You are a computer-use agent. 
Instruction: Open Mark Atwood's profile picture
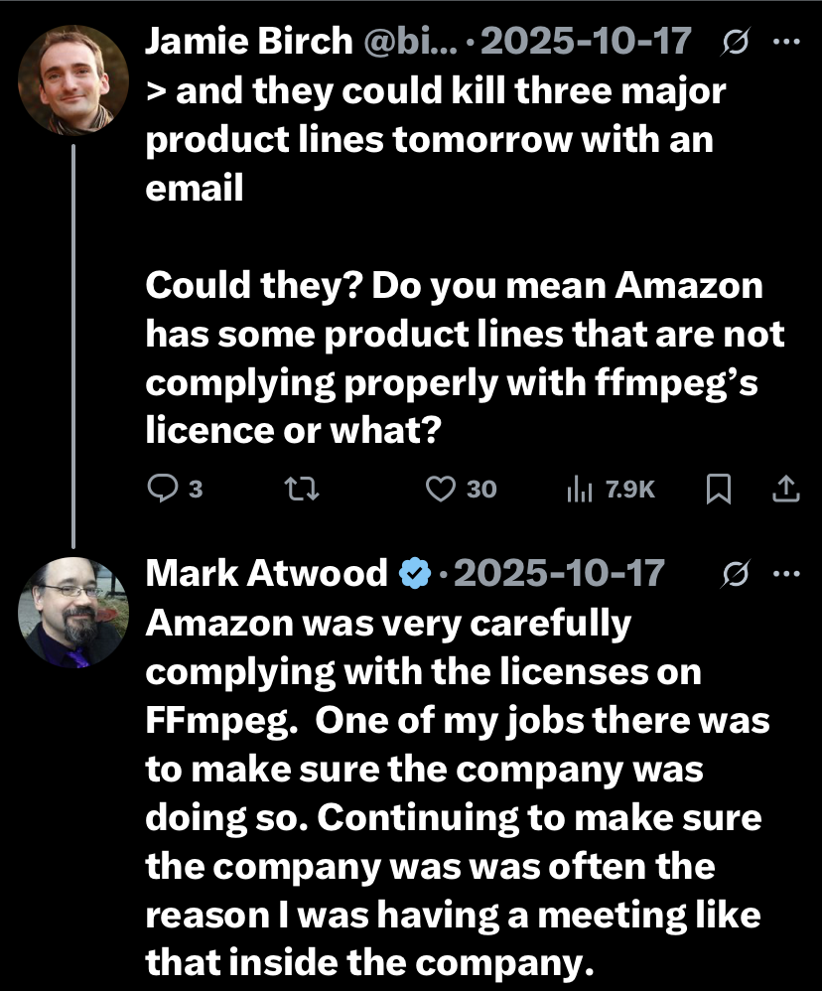[74, 613]
